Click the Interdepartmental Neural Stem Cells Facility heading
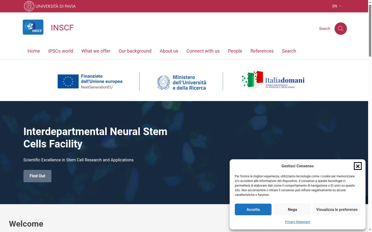This screenshot has width=372, height=232. pyautogui.click(x=95, y=138)
